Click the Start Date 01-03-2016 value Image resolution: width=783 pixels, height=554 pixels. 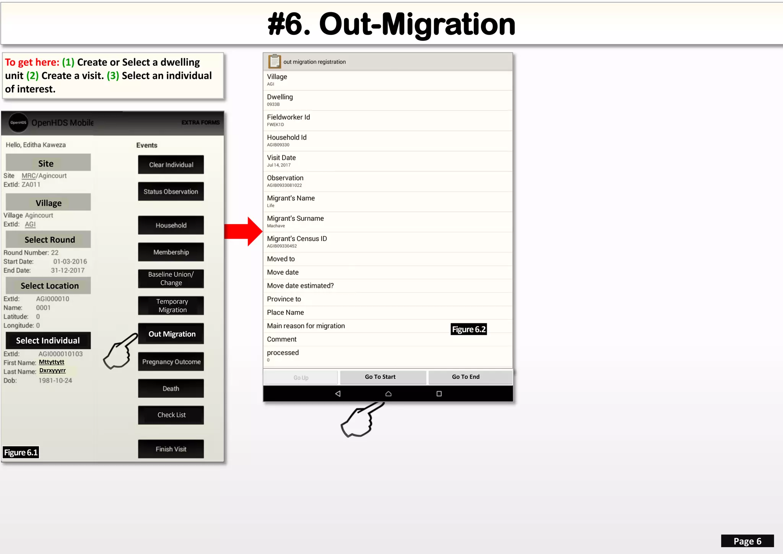(x=70, y=261)
